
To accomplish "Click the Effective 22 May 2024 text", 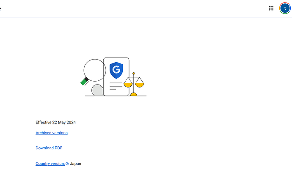I will click(56, 122).
